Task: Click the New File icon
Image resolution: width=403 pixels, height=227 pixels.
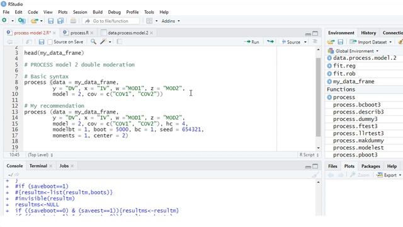Action: tap(4, 21)
